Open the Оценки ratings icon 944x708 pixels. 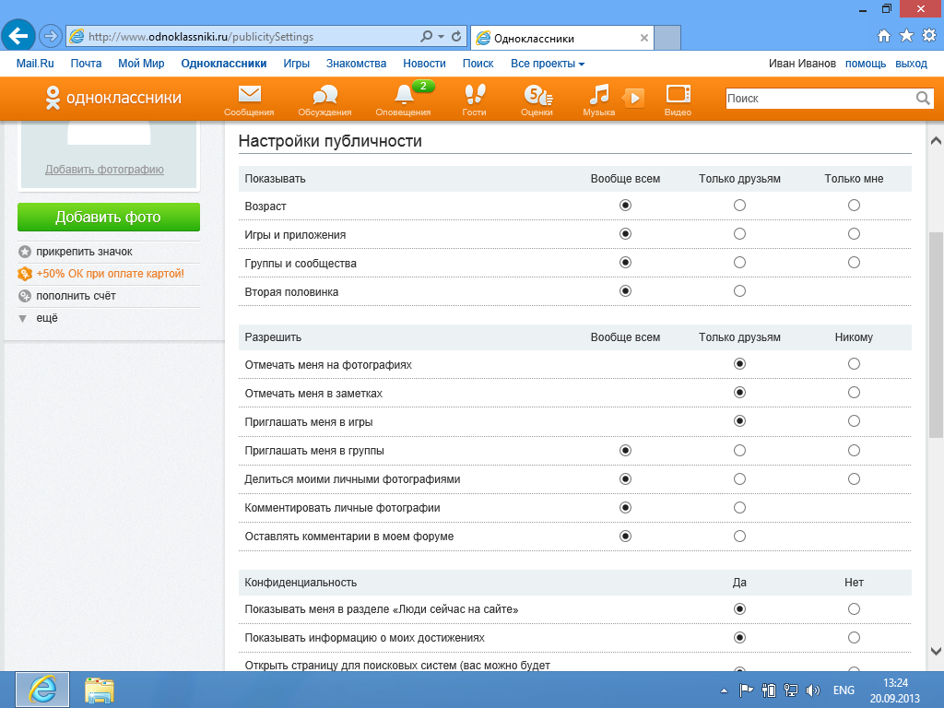pos(537,100)
